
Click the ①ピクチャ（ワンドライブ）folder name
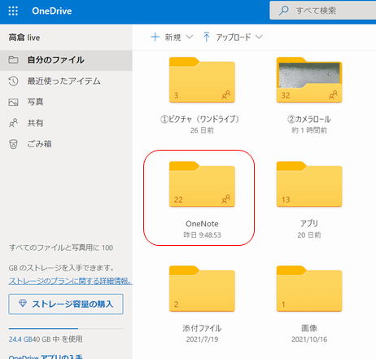(x=200, y=119)
